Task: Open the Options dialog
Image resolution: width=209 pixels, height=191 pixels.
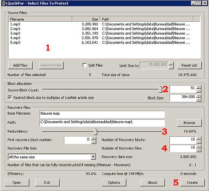Action: 114,183
